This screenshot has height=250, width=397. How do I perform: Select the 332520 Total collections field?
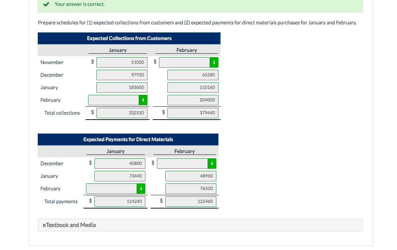pos(122,113)
